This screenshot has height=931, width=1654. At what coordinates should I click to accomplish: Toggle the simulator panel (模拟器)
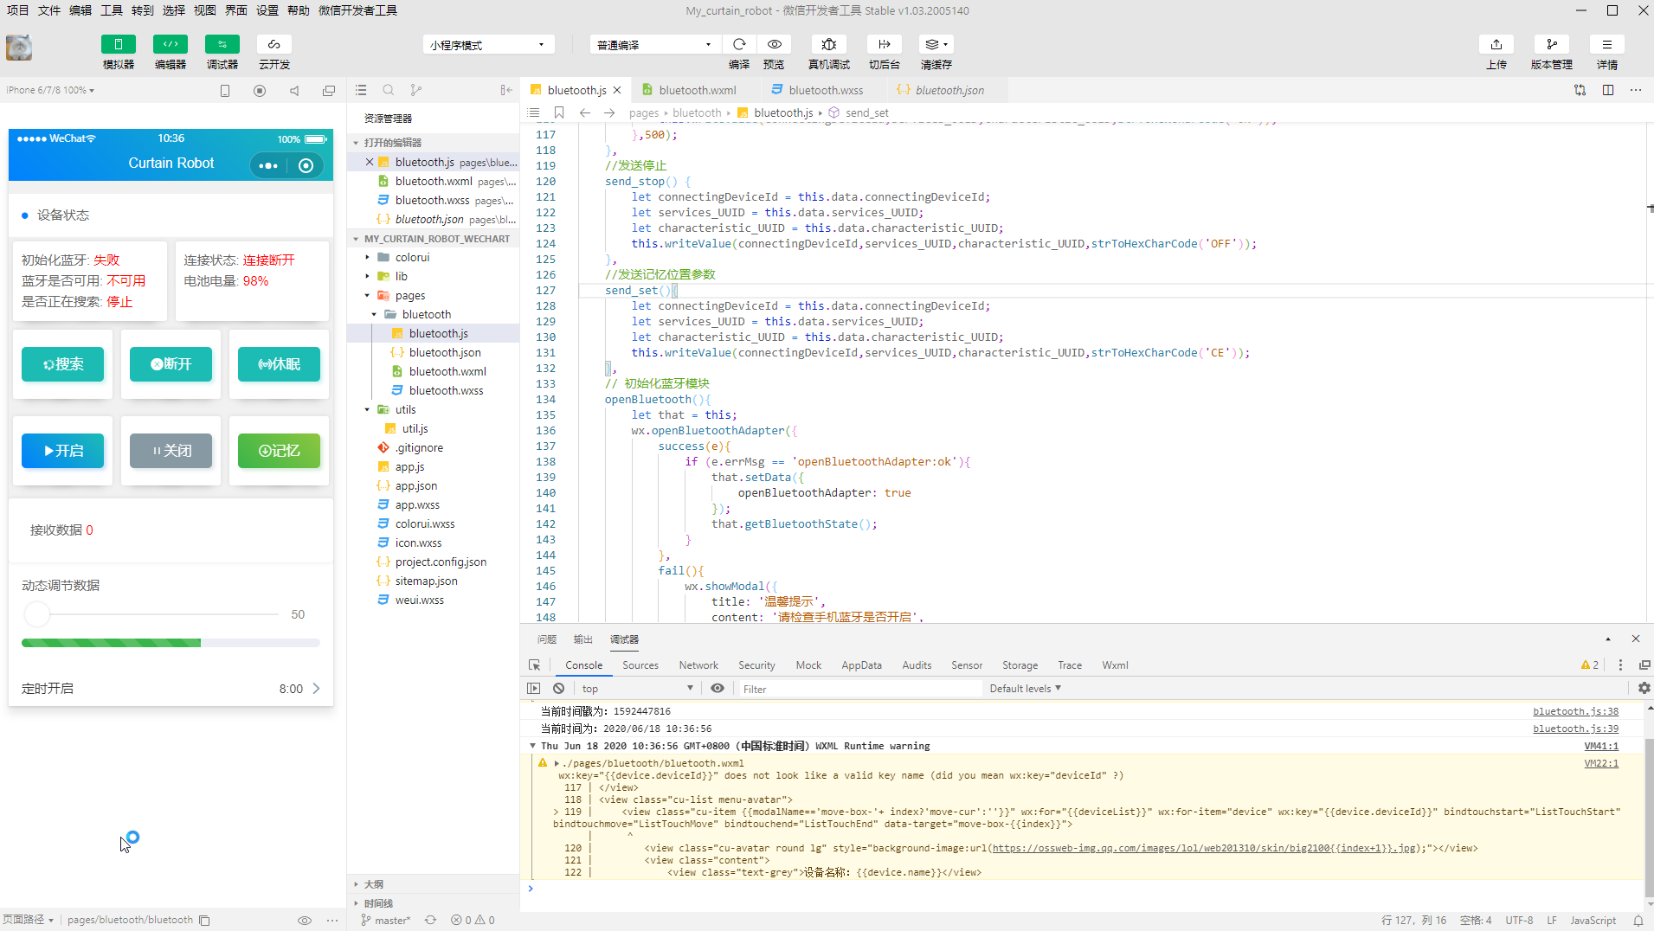coord(119,44)
